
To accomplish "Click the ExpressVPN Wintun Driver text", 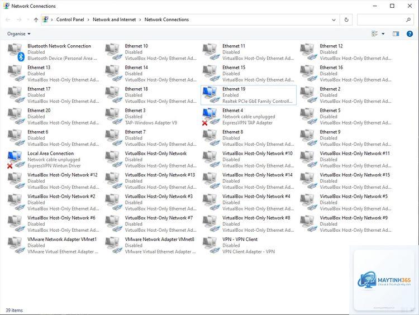I will (x=54, y=166).
